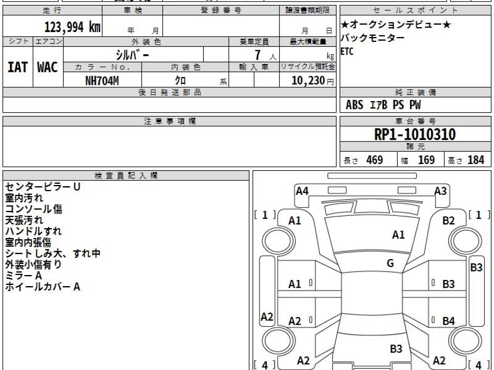Click the センターピラー U note
The image size is (494, 370).
tap(43, 187)
